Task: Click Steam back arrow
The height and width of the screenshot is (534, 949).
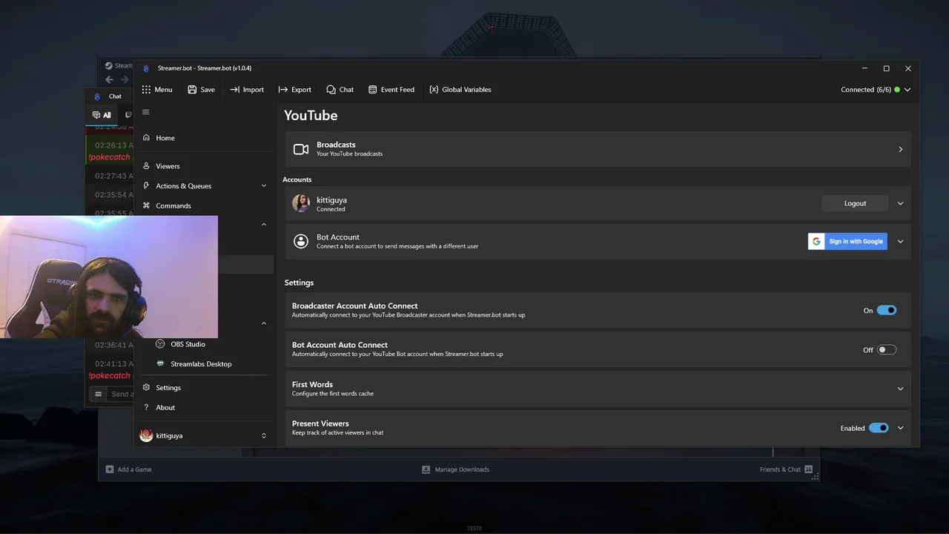Action: click(109, 79)
